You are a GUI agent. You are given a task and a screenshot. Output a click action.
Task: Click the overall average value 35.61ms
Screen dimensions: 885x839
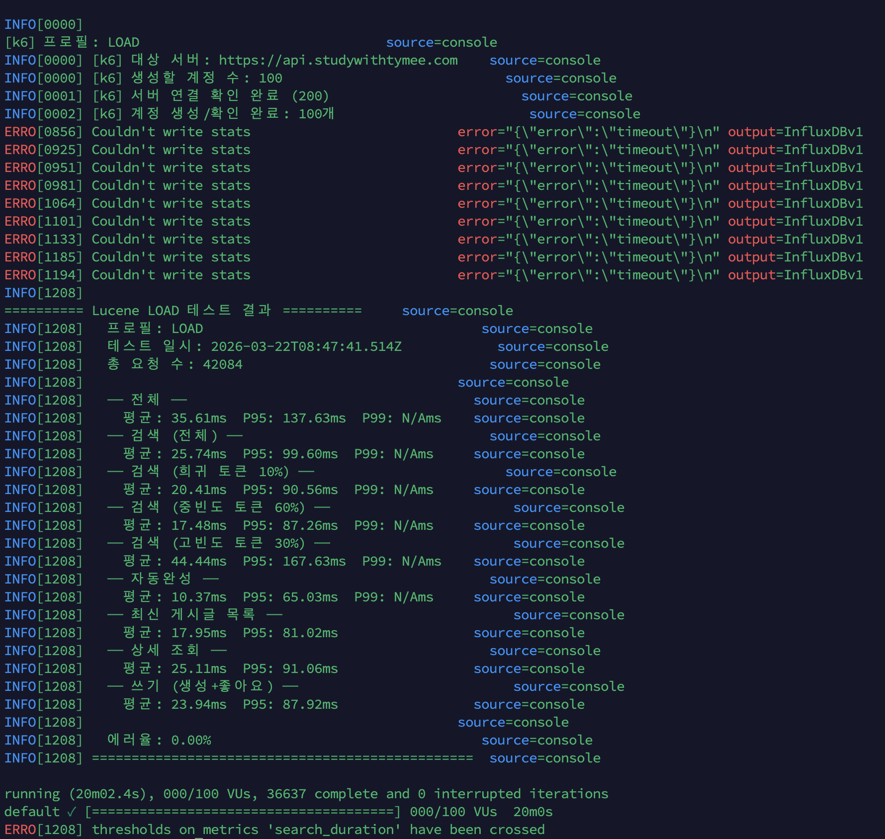tap(198, 418)
